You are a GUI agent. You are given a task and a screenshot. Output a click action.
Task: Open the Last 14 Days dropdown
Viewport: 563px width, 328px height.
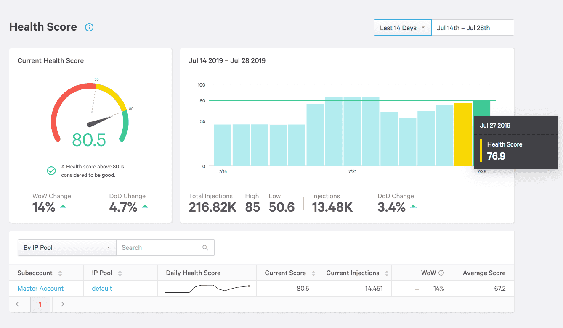403,28
